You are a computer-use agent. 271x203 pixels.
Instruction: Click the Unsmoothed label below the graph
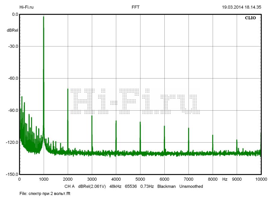click(x=191, y=186)
